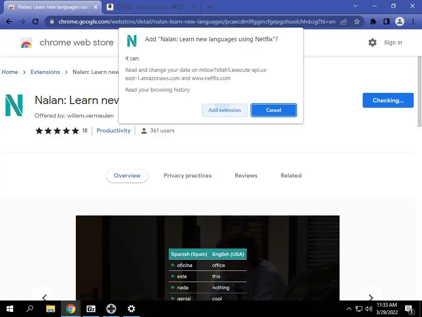The width and height of the screenshot is (422, 317).
Task: Open Chrome Web Store settings gear
Action: (x=373, y=43)
